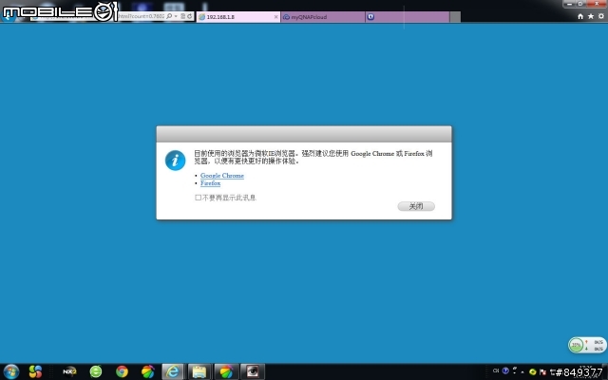Viewport: 608px width, 380px height.
Task: Open the Windows Start menu
Action: pos(10,371)
